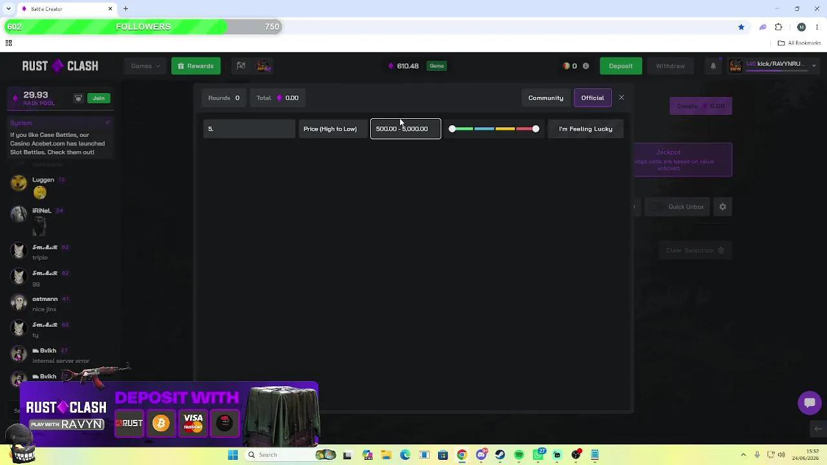Click the coin balance icon
The height and width of the screenshot is (465, 827).
point(566,66)
